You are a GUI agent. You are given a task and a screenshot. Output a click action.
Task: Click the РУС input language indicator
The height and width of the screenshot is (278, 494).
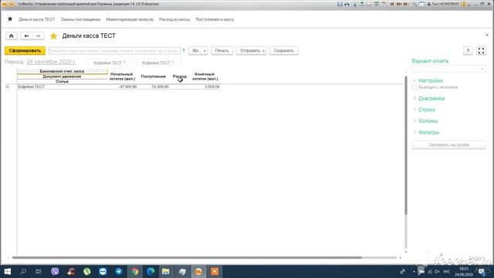click(x=447, y=272)
